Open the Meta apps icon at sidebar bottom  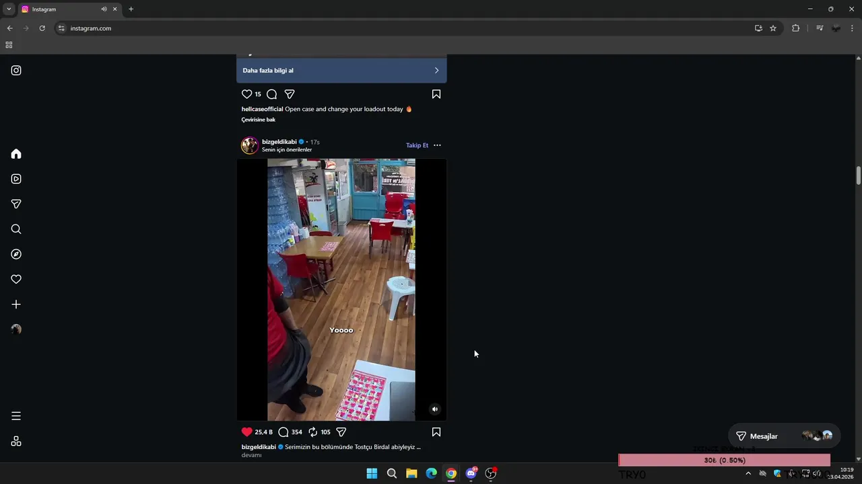click(x=16, y=441)
